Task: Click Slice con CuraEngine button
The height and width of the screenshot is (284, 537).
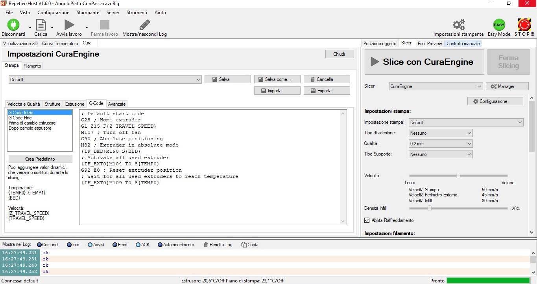Action: pos(424,62)
